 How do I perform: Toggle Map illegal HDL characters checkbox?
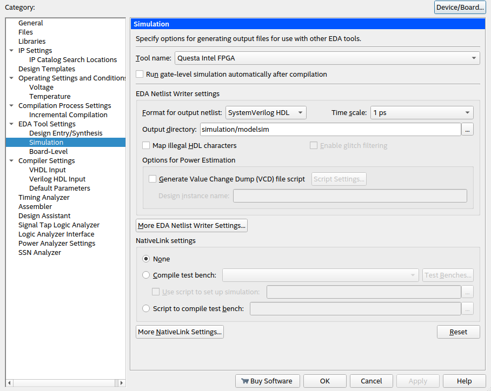point(146,145)
